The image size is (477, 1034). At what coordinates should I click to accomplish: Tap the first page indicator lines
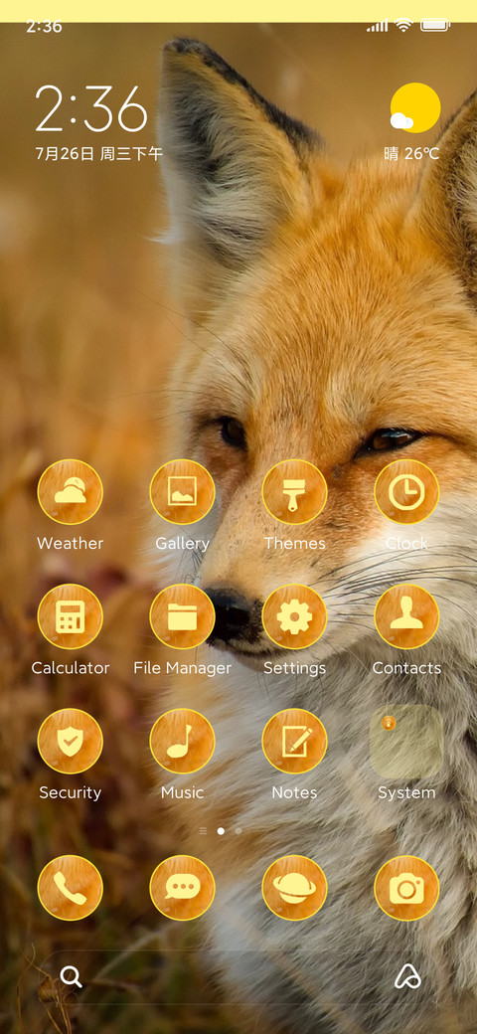pyautogui.click(x=203, y=831)
